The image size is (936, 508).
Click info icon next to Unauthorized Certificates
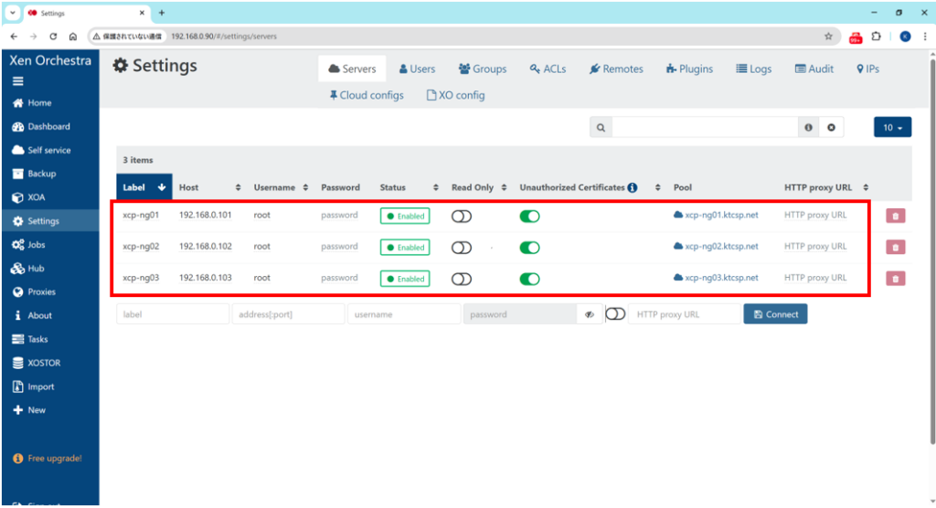point(633,188)
